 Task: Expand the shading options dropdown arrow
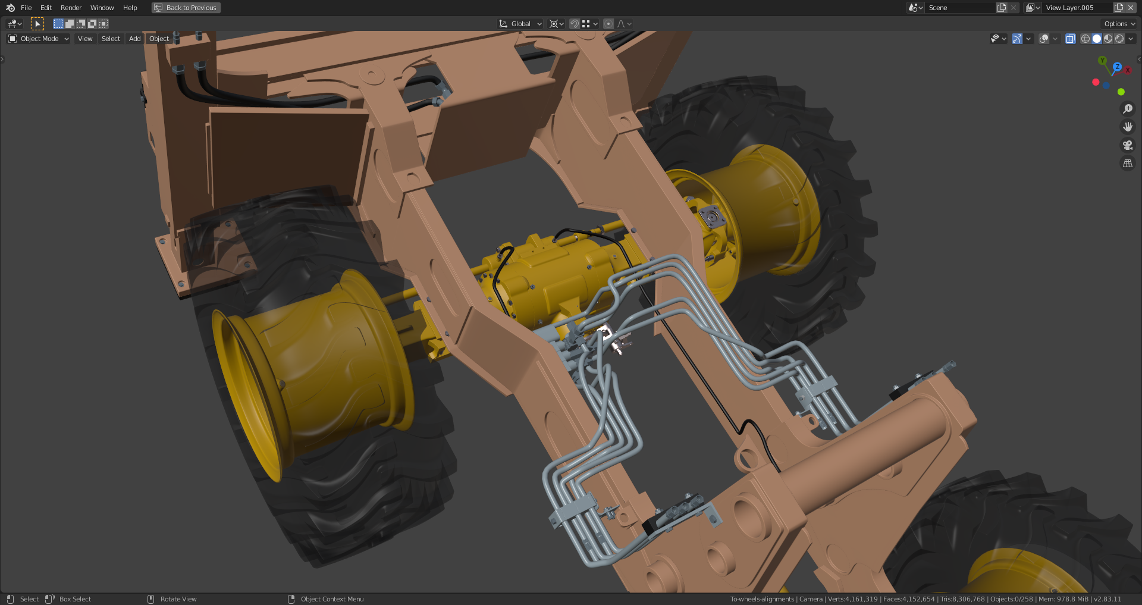click(1131, 39)
